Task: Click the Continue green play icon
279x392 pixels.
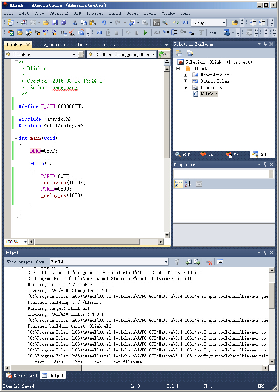Action: coord(146,33)
